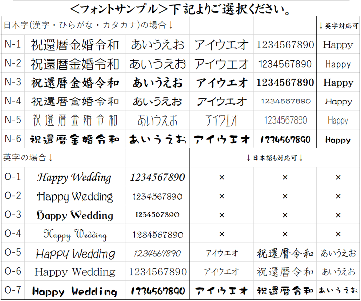Click N-6 katakana sample アイウエオ
The image size is (361, 301).
pyautogui.click(x=222, y=139)
